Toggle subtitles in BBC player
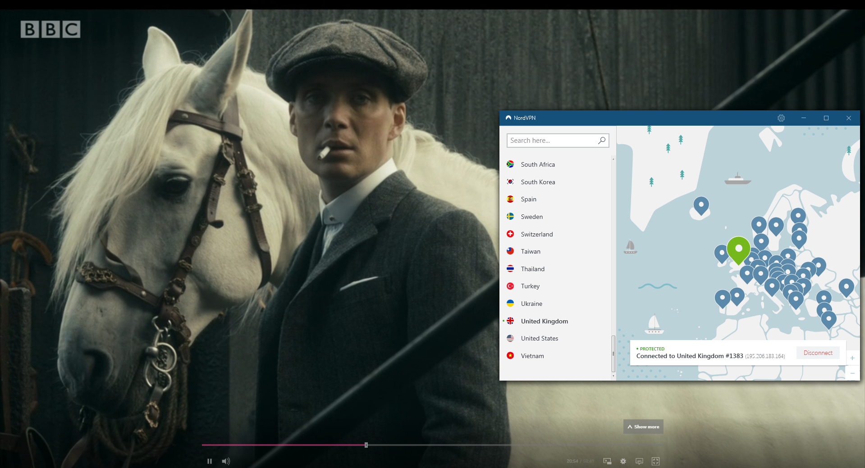 point(639,461)
